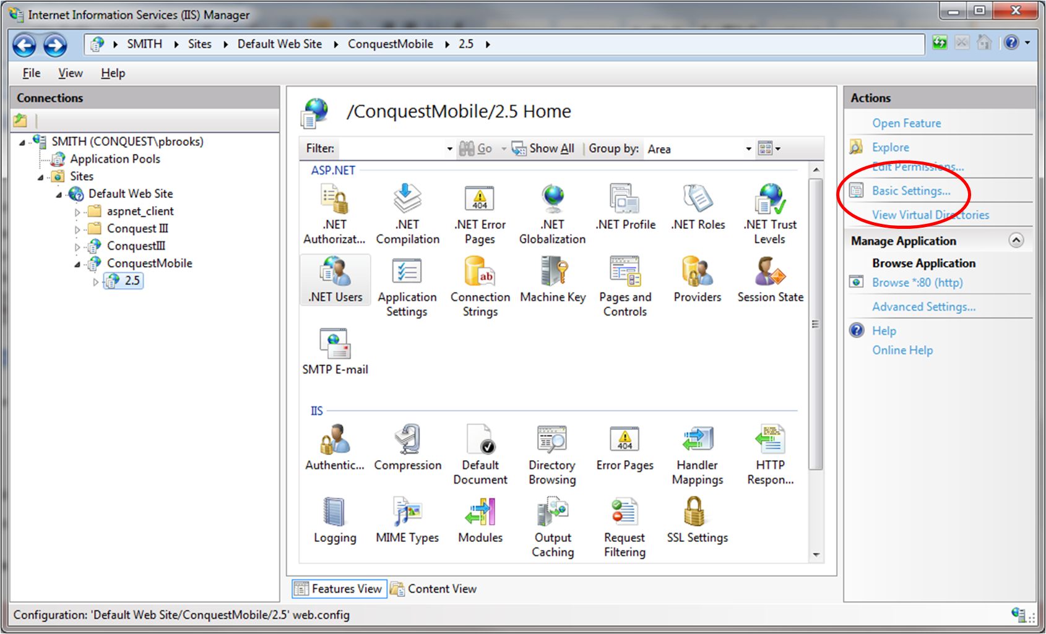Click the Online Help link
This screenshot has width=1046, height=634.
(902, 350)
